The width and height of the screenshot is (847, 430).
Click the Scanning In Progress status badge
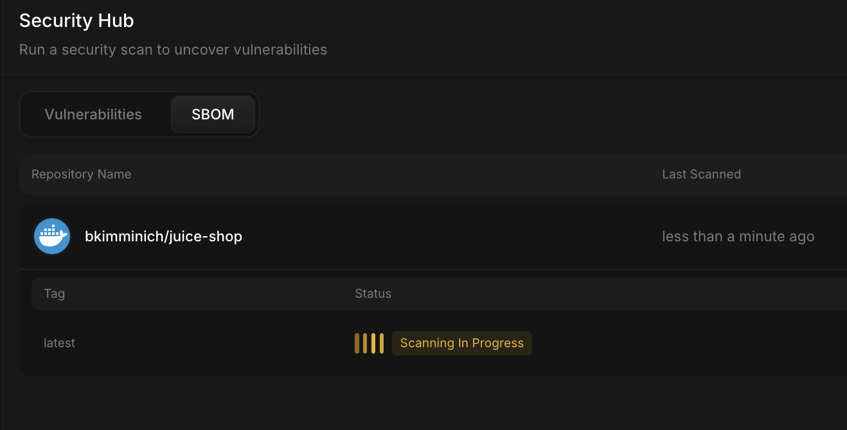[461, 343]
